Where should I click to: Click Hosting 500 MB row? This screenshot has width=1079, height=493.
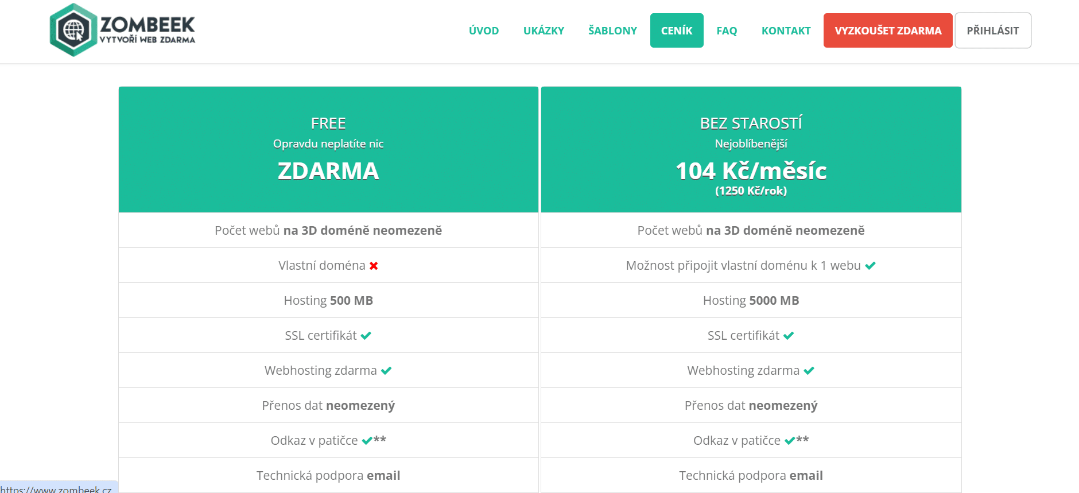click(x=328, y=300)
